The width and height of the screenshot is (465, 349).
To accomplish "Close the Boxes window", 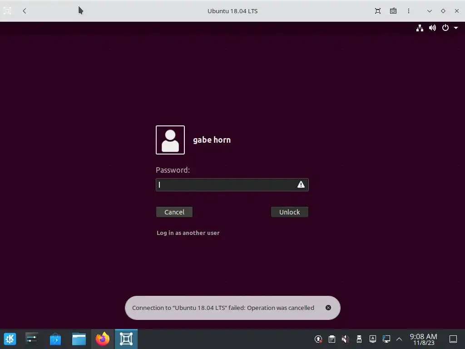I will point(457,11).
